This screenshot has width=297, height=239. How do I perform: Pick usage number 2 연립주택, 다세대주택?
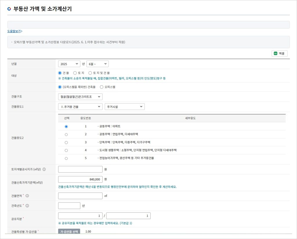[x=66, y=135]
